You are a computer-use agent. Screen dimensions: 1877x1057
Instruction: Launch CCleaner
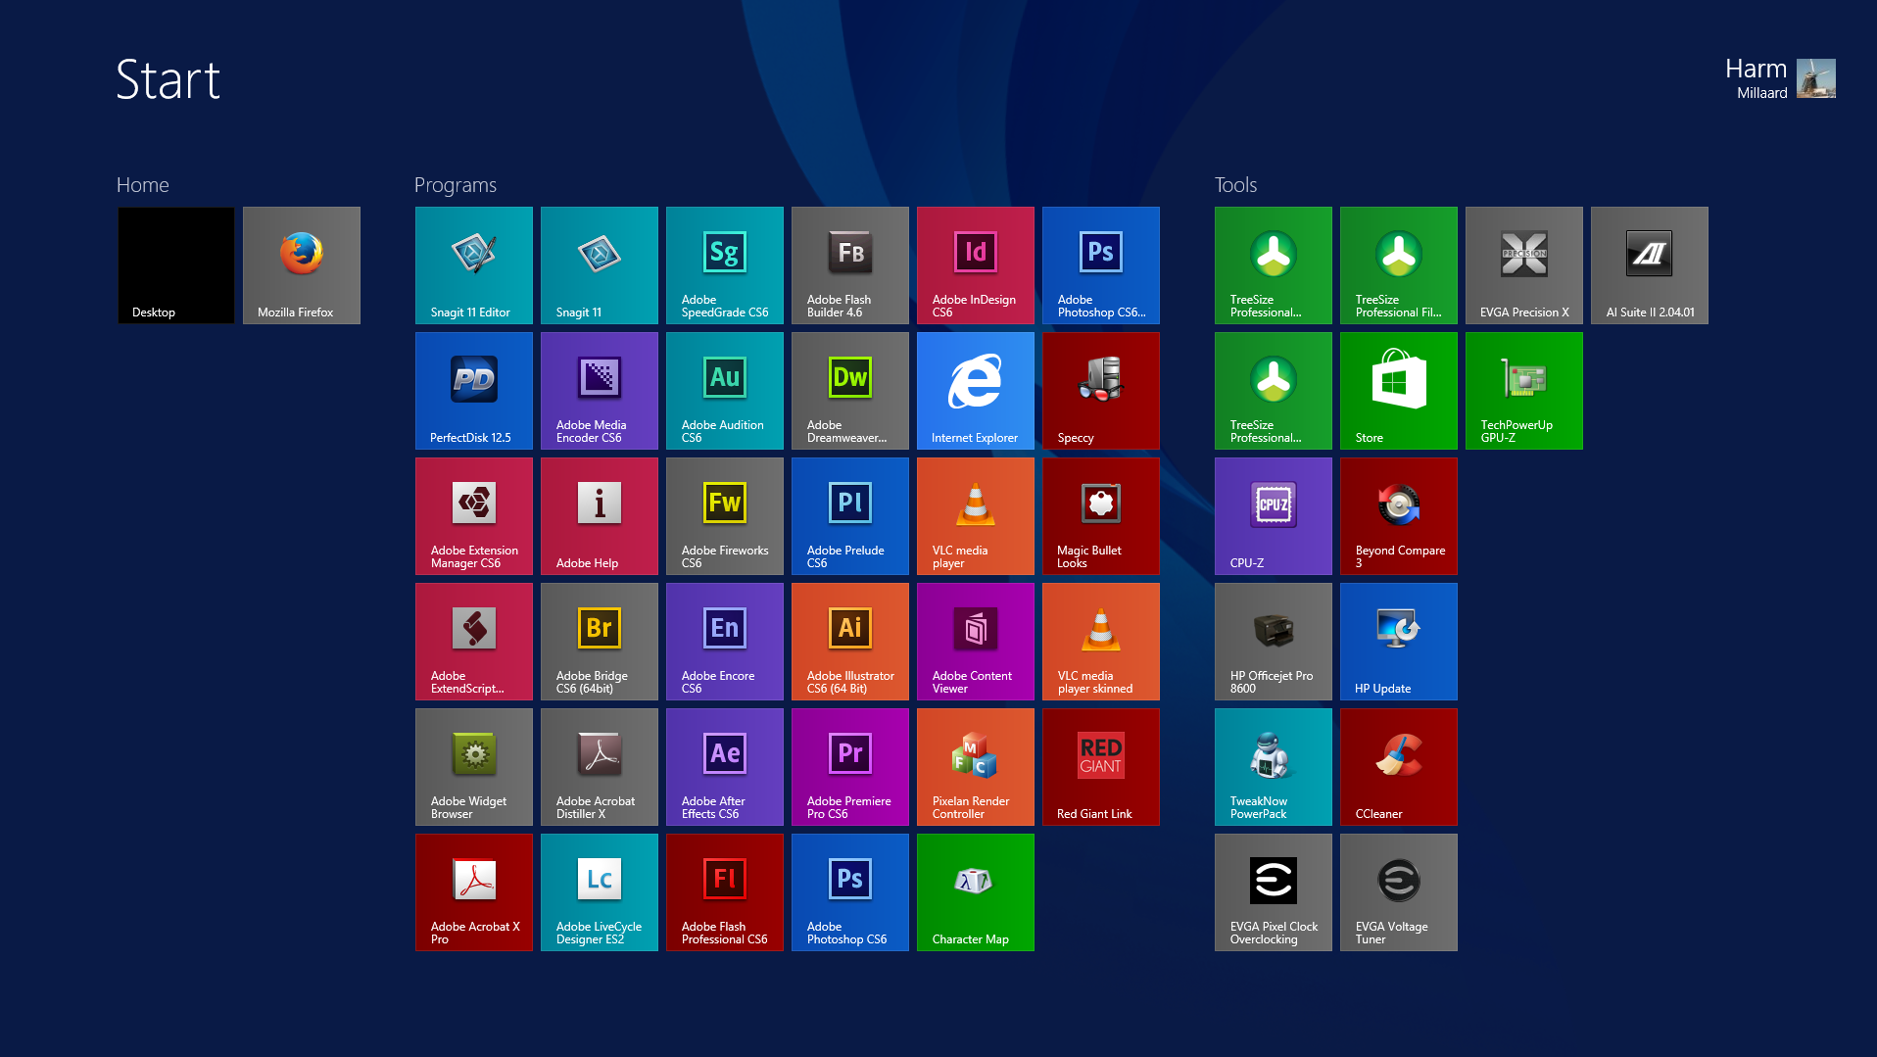pos(1399,767)
